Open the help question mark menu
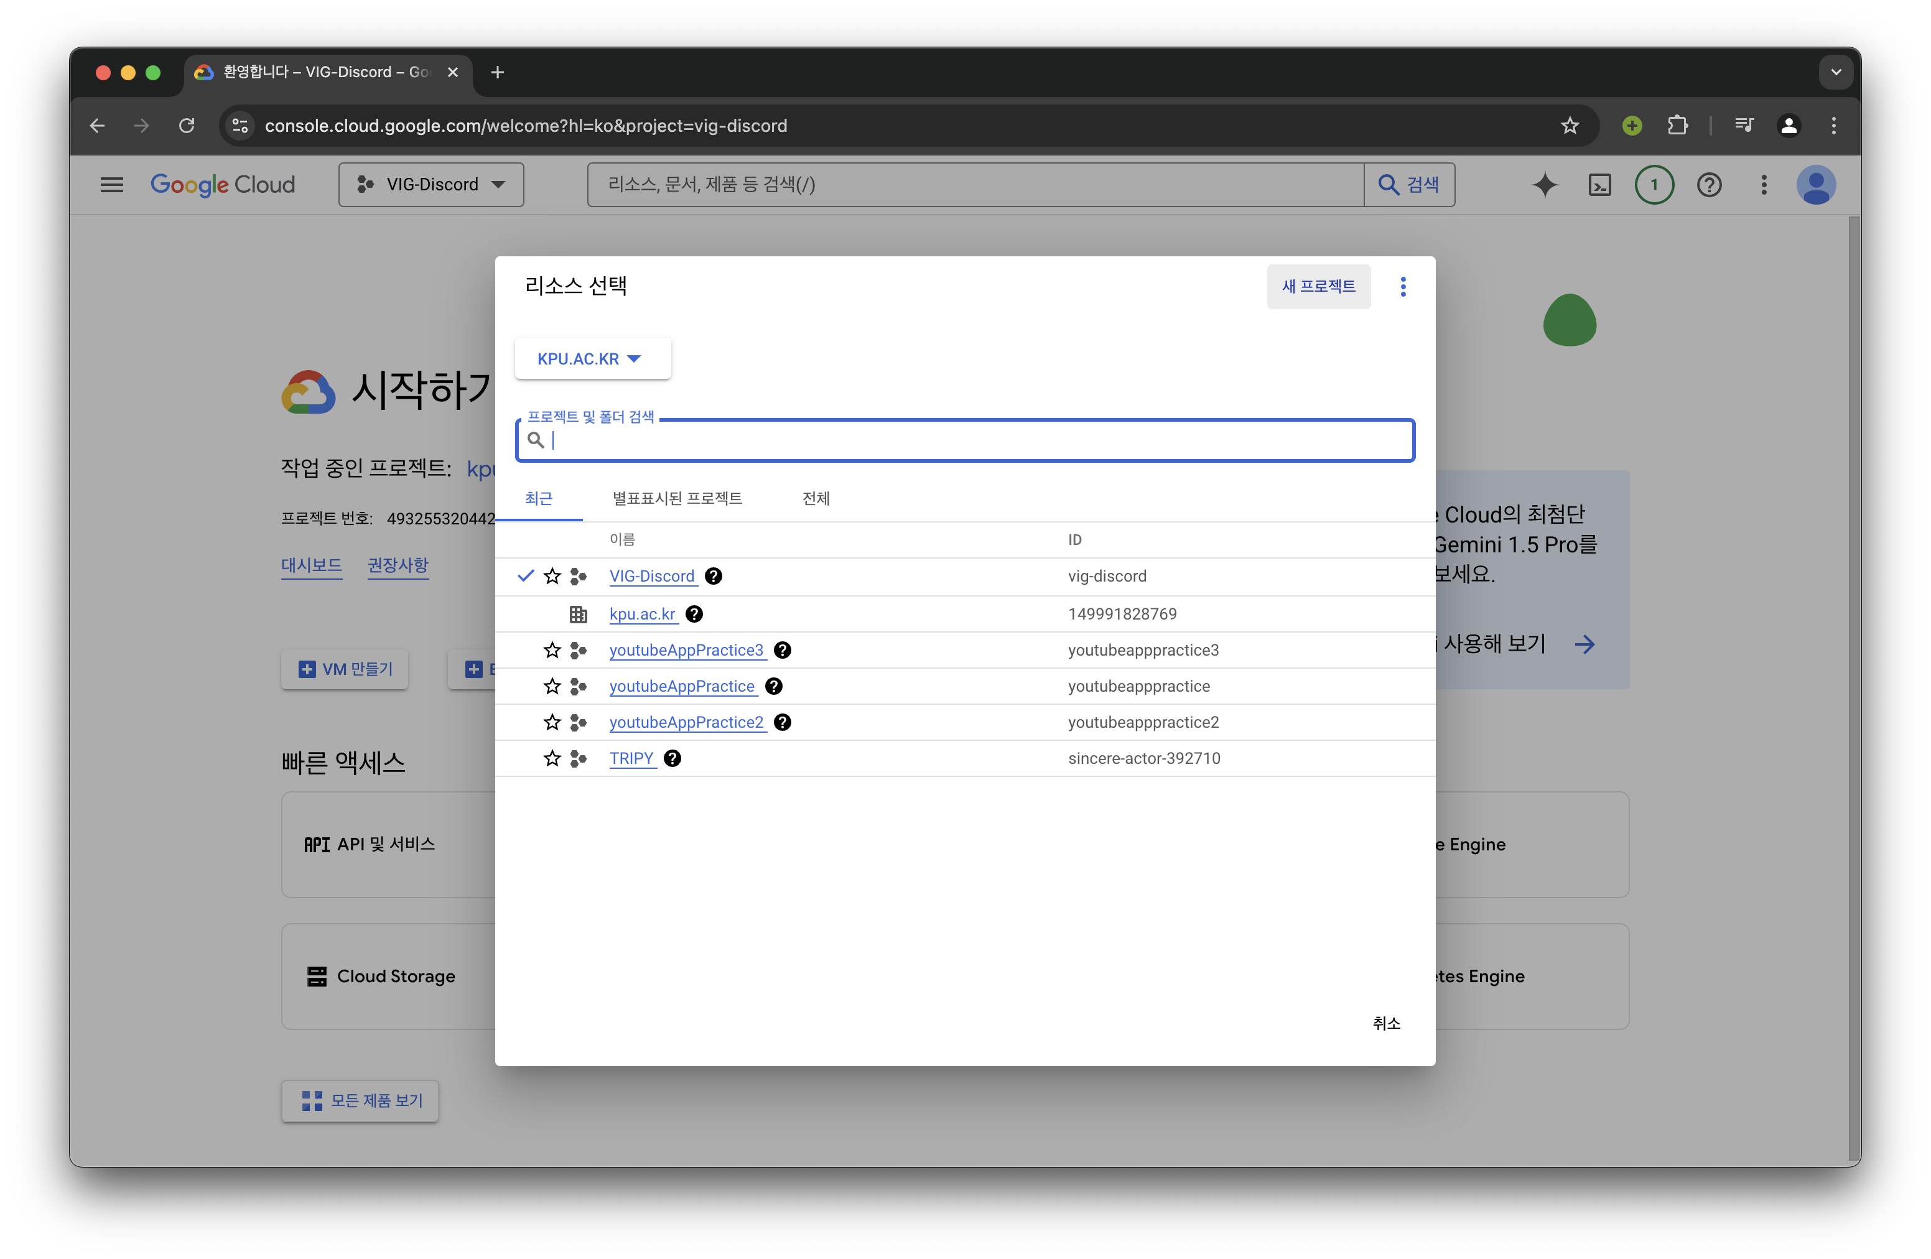Viewport: 1931px width, 1259px height. coord(1709,185)
